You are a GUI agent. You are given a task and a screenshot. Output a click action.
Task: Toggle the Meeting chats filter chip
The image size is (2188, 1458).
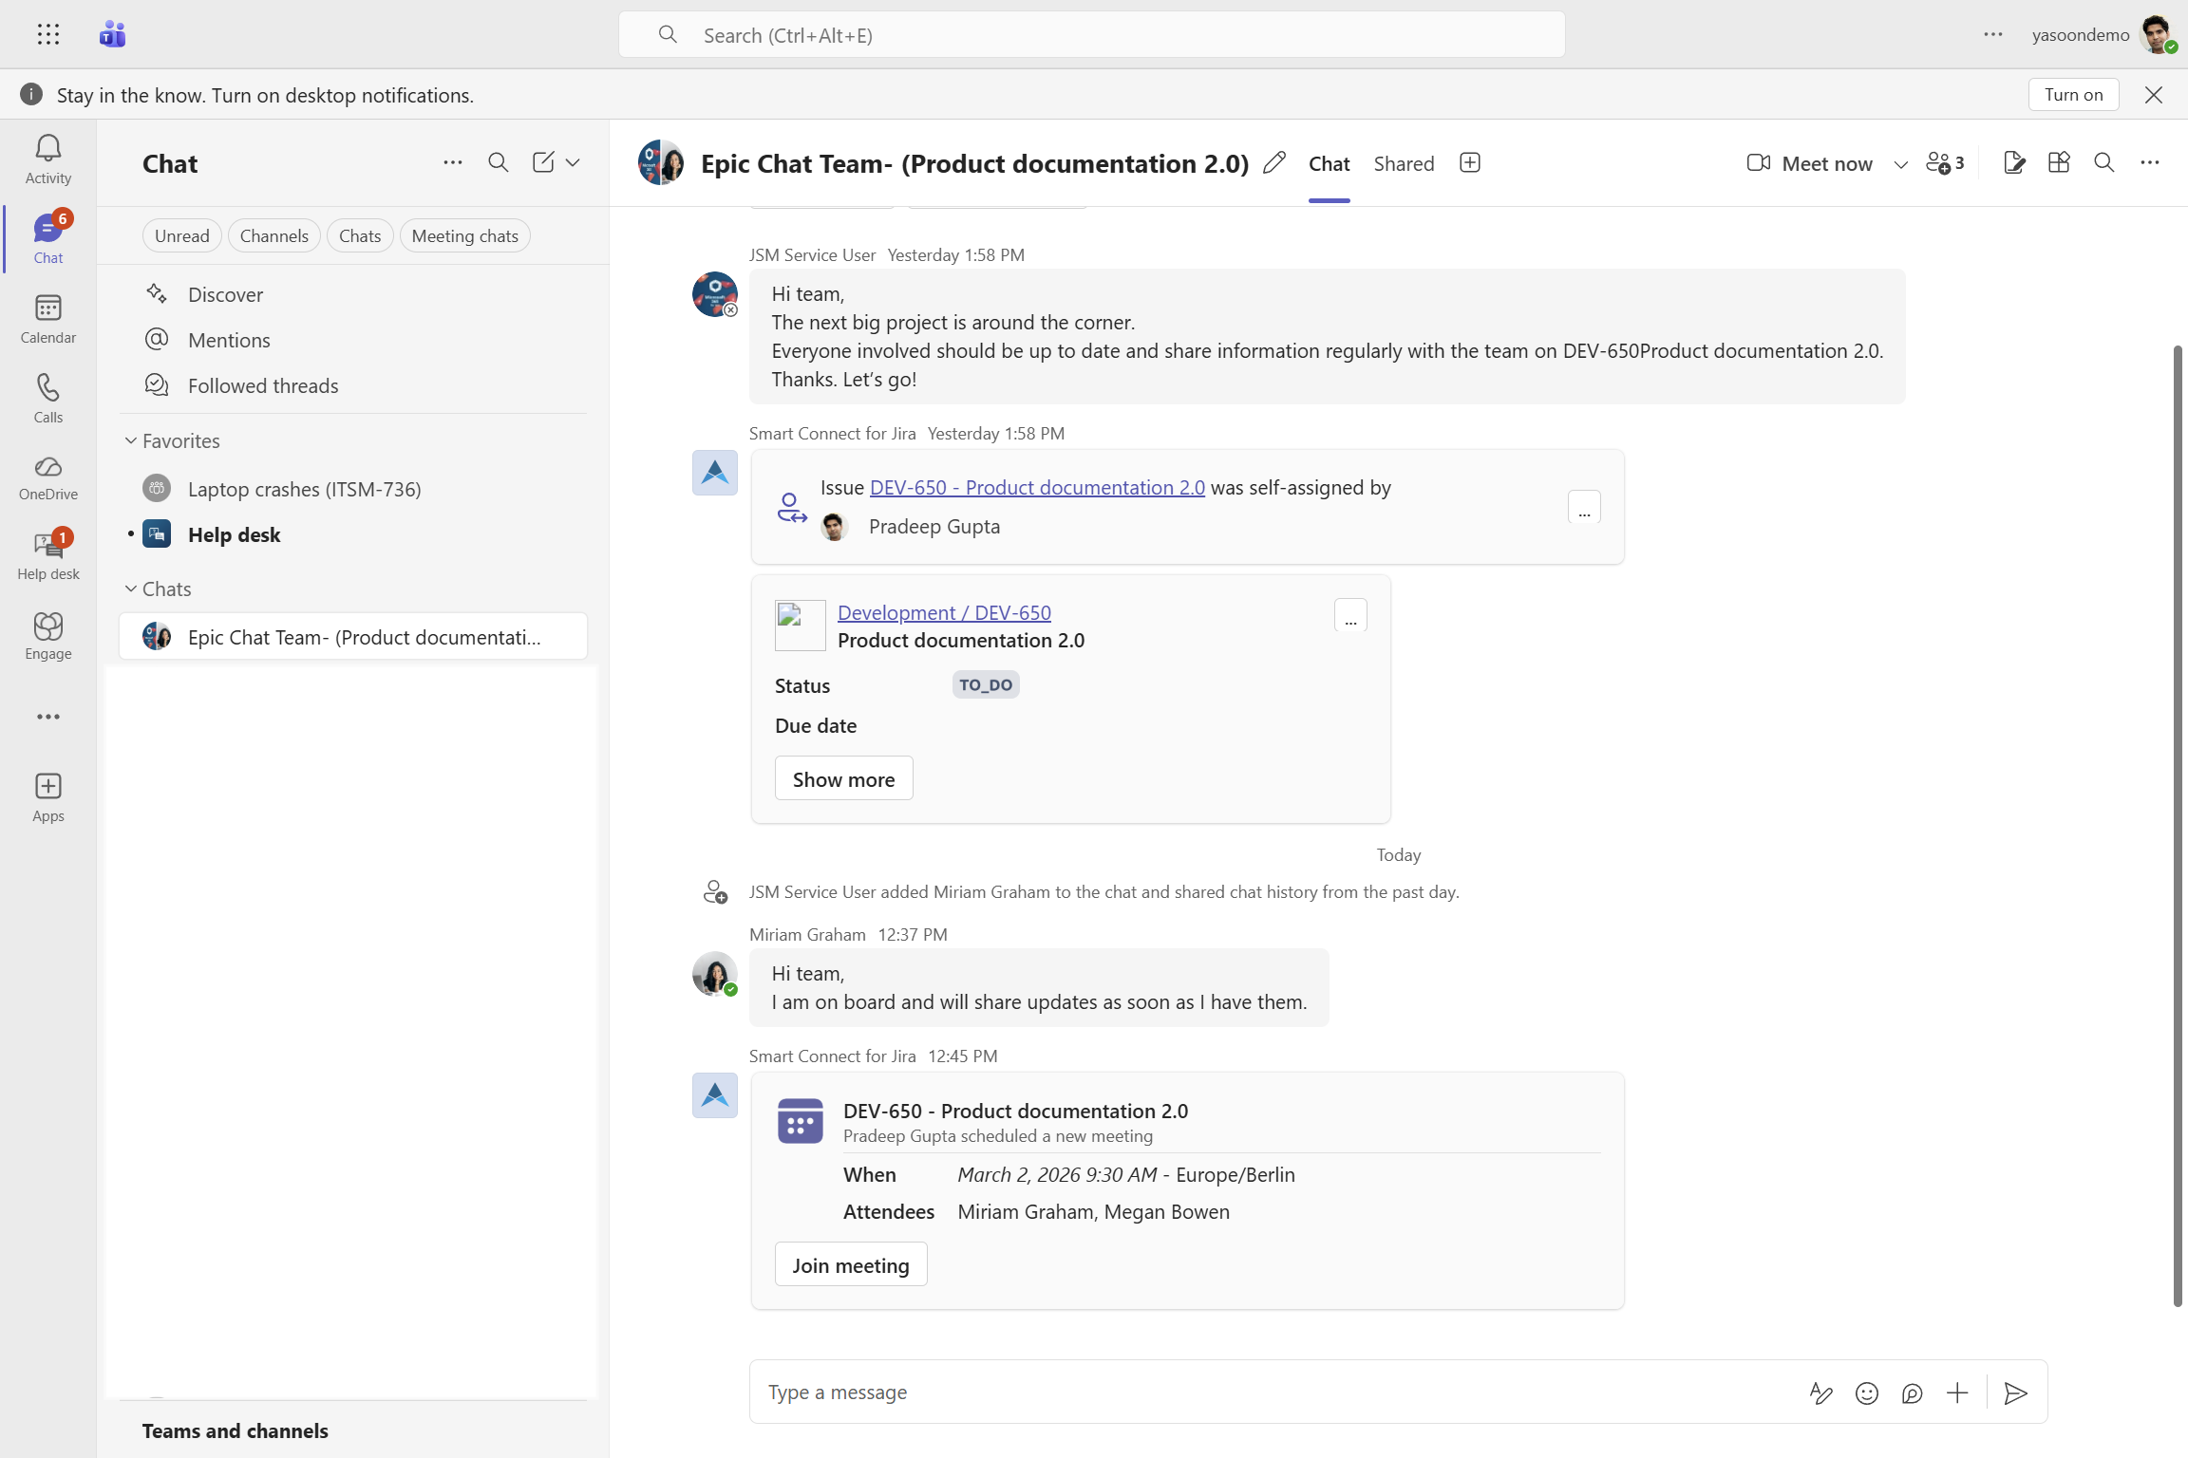(x=464, y=235)
